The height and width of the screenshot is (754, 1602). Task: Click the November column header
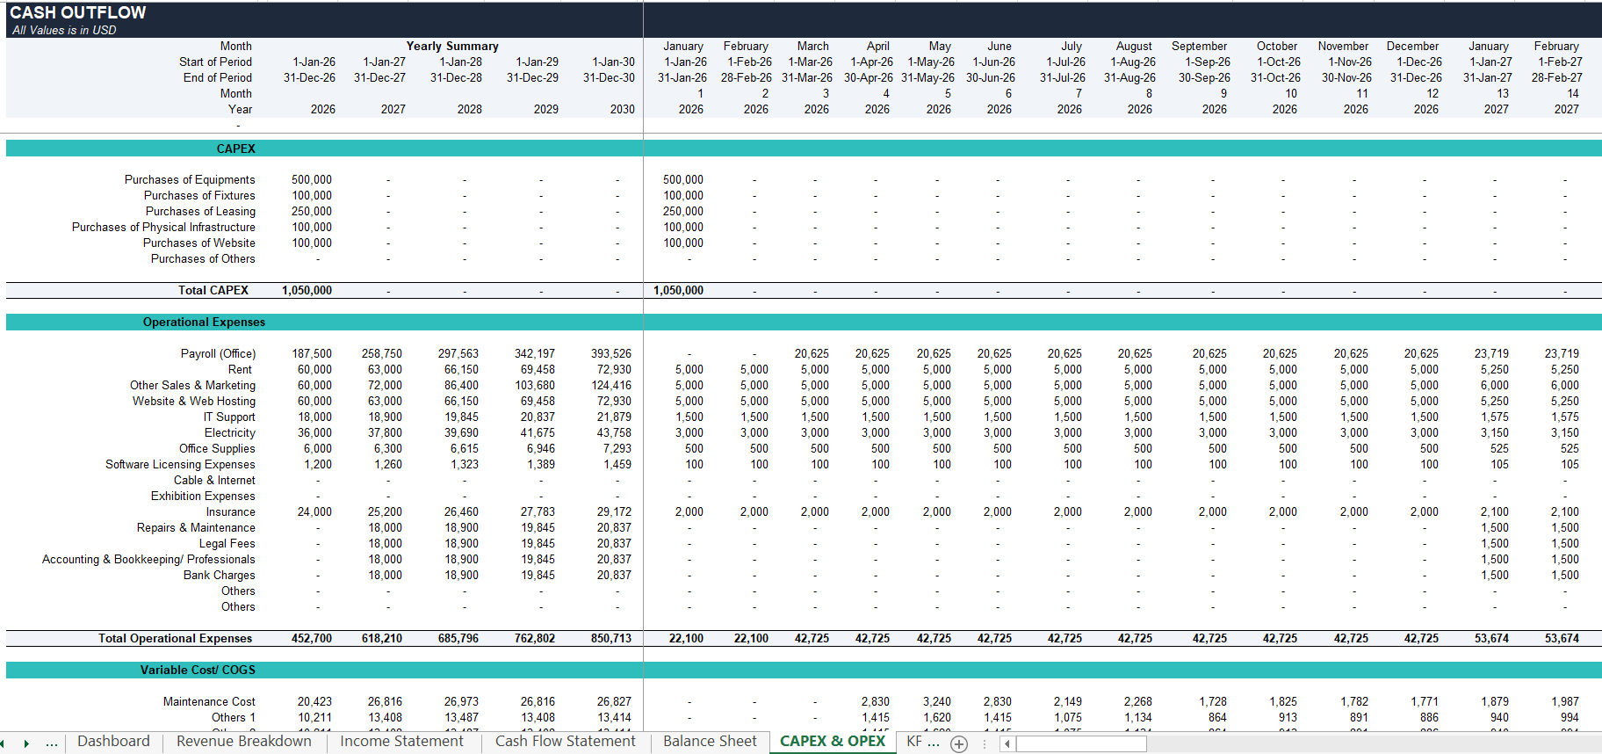pos(1343,46)
